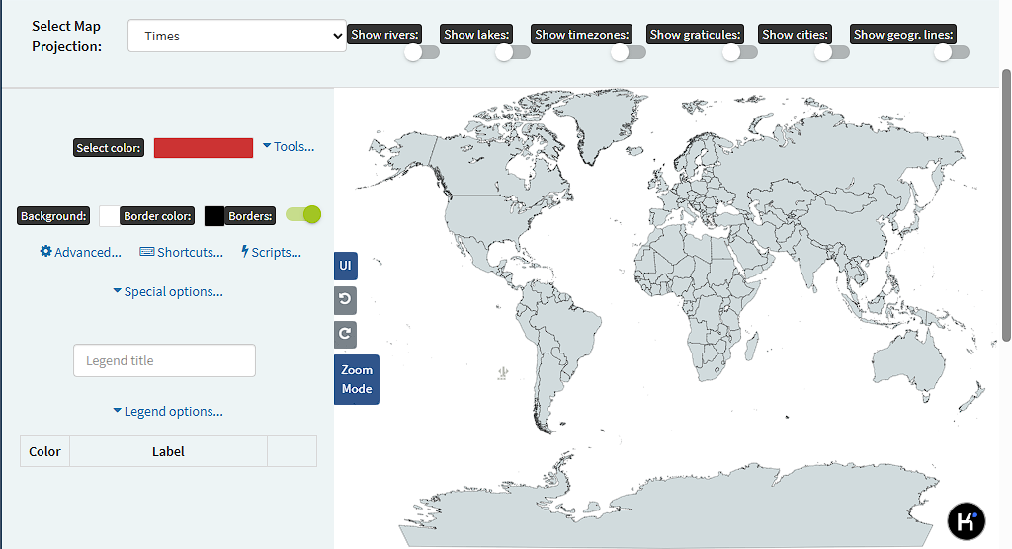Viewport: 1012px width, 549px height.
Task: Activate Zoom Mode button
Action: [x=356, y=379]
